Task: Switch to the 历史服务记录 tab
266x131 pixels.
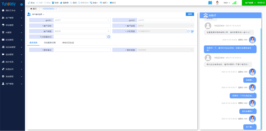Action: point(50,43)
